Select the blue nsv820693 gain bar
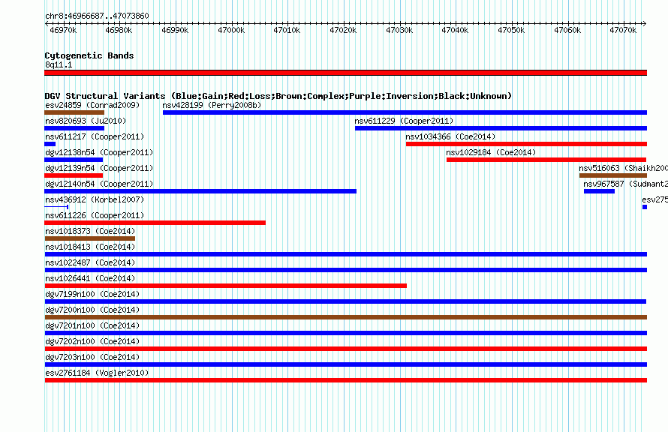 74,128
